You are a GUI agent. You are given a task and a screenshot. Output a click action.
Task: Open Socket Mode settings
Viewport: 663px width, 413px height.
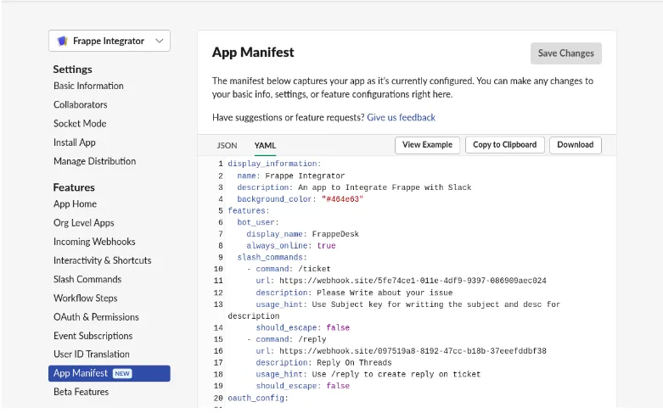80,124
